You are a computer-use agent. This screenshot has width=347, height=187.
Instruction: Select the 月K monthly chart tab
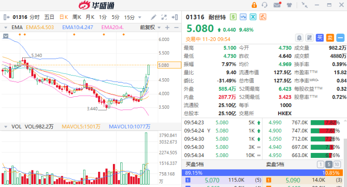(x=90, y=17)
